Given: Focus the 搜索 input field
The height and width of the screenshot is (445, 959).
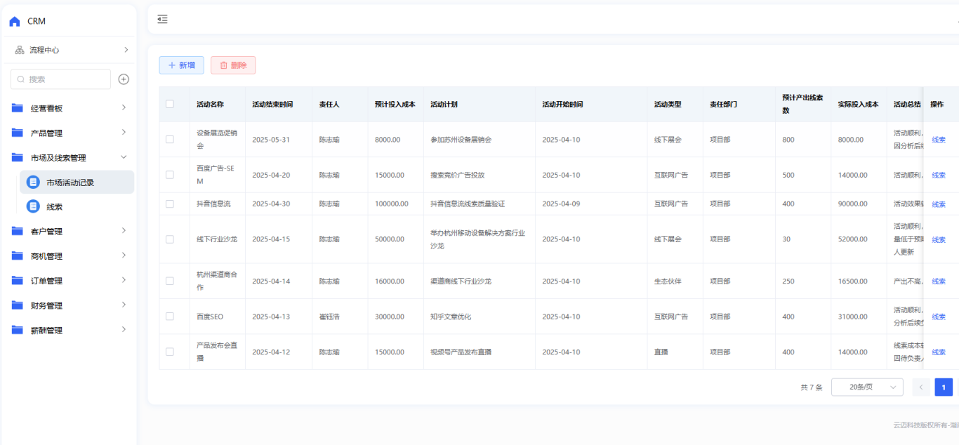Looking at the screenshot, I should click(60, 79).
